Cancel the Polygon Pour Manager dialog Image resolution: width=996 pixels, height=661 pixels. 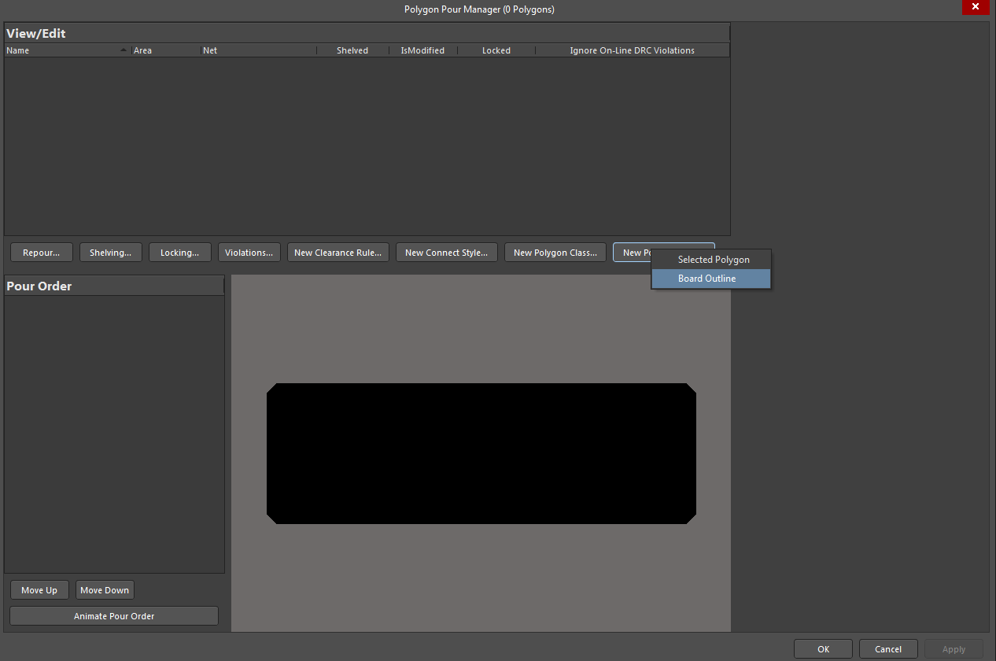887,649
